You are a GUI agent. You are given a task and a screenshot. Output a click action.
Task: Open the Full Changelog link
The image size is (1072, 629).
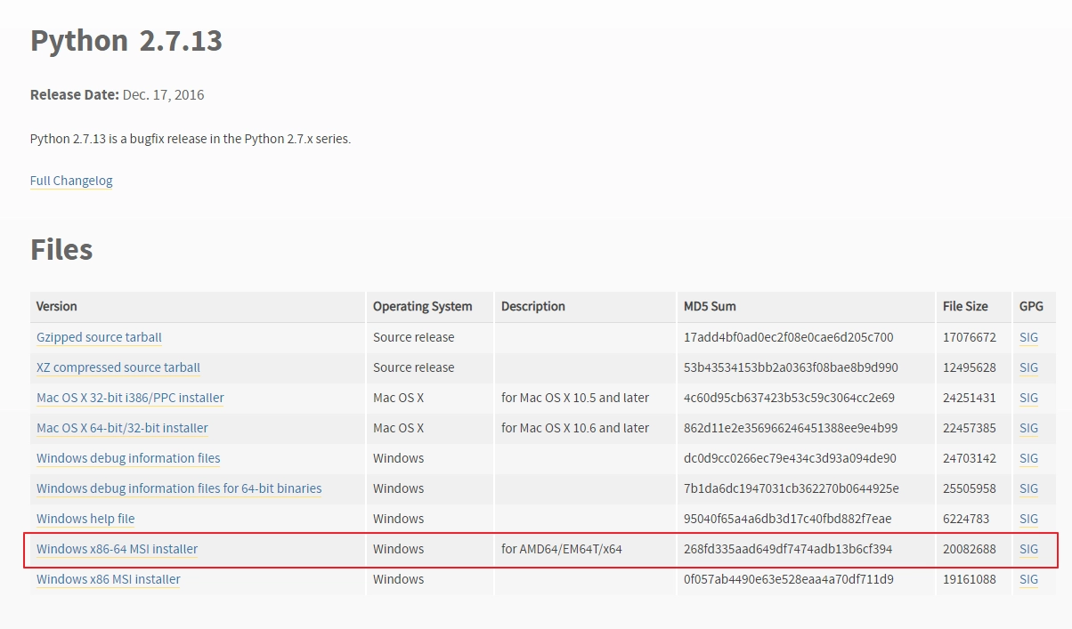tap(71, 181)
